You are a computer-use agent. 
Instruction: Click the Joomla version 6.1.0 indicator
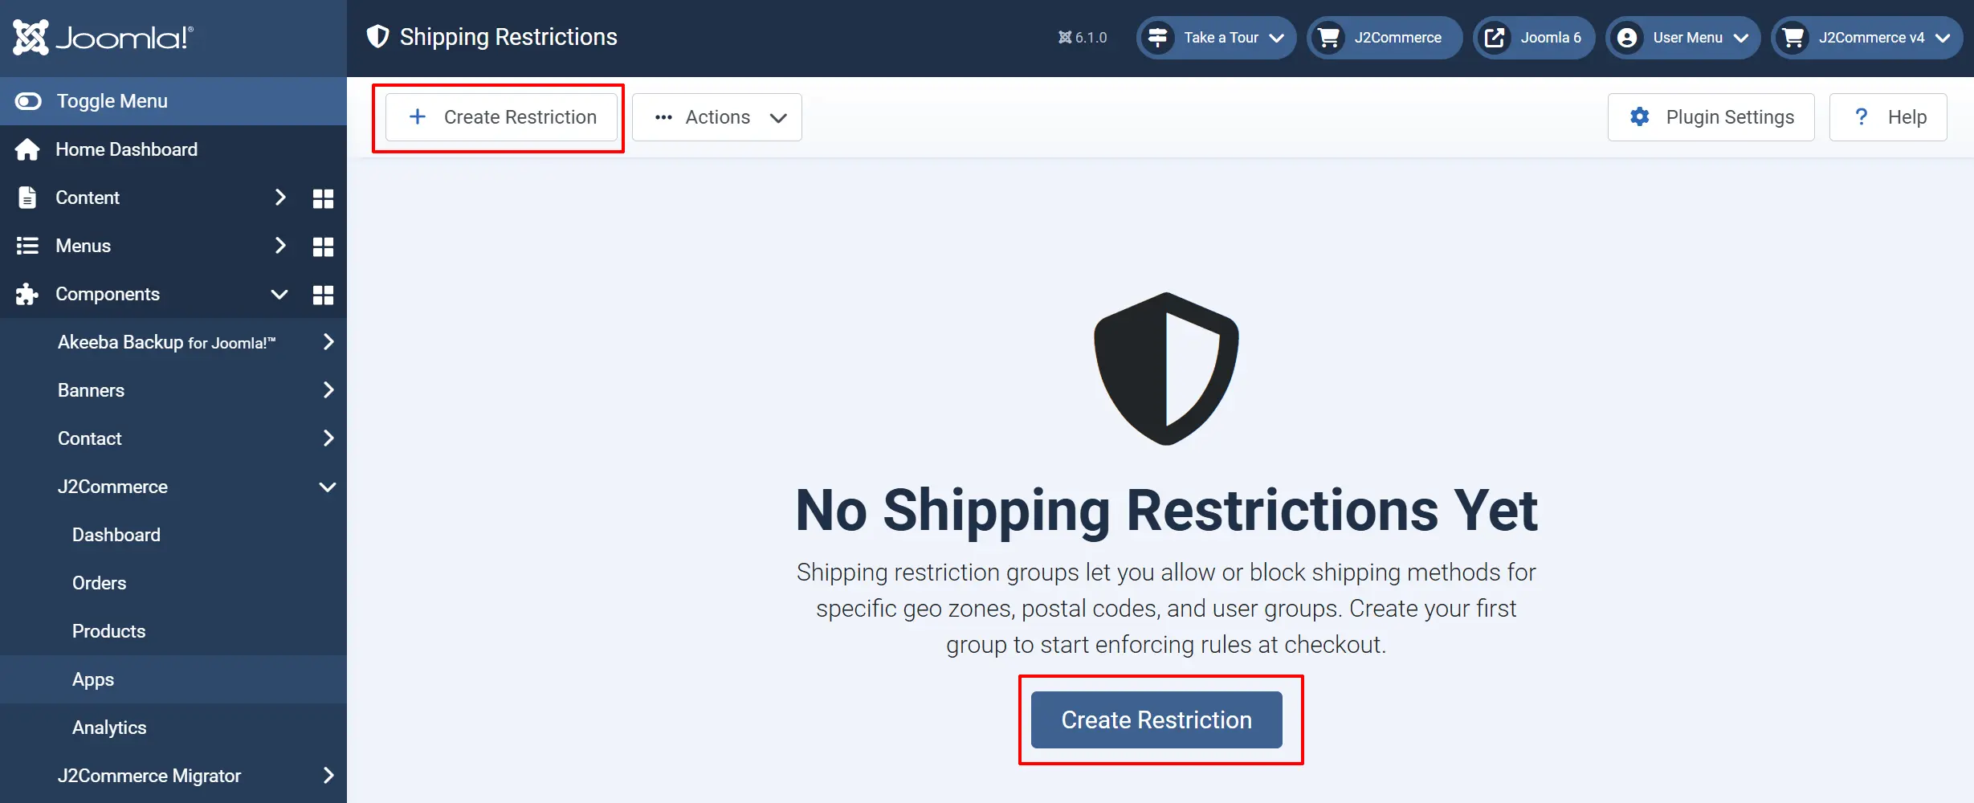[x=1083, y=38]
